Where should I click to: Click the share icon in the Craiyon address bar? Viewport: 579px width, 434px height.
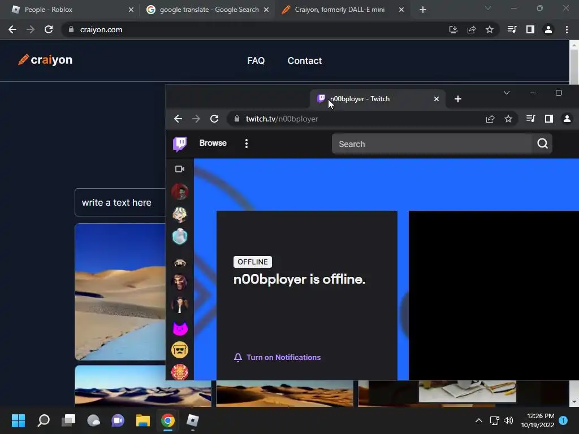pyautogui.click(x=472, y=29)
